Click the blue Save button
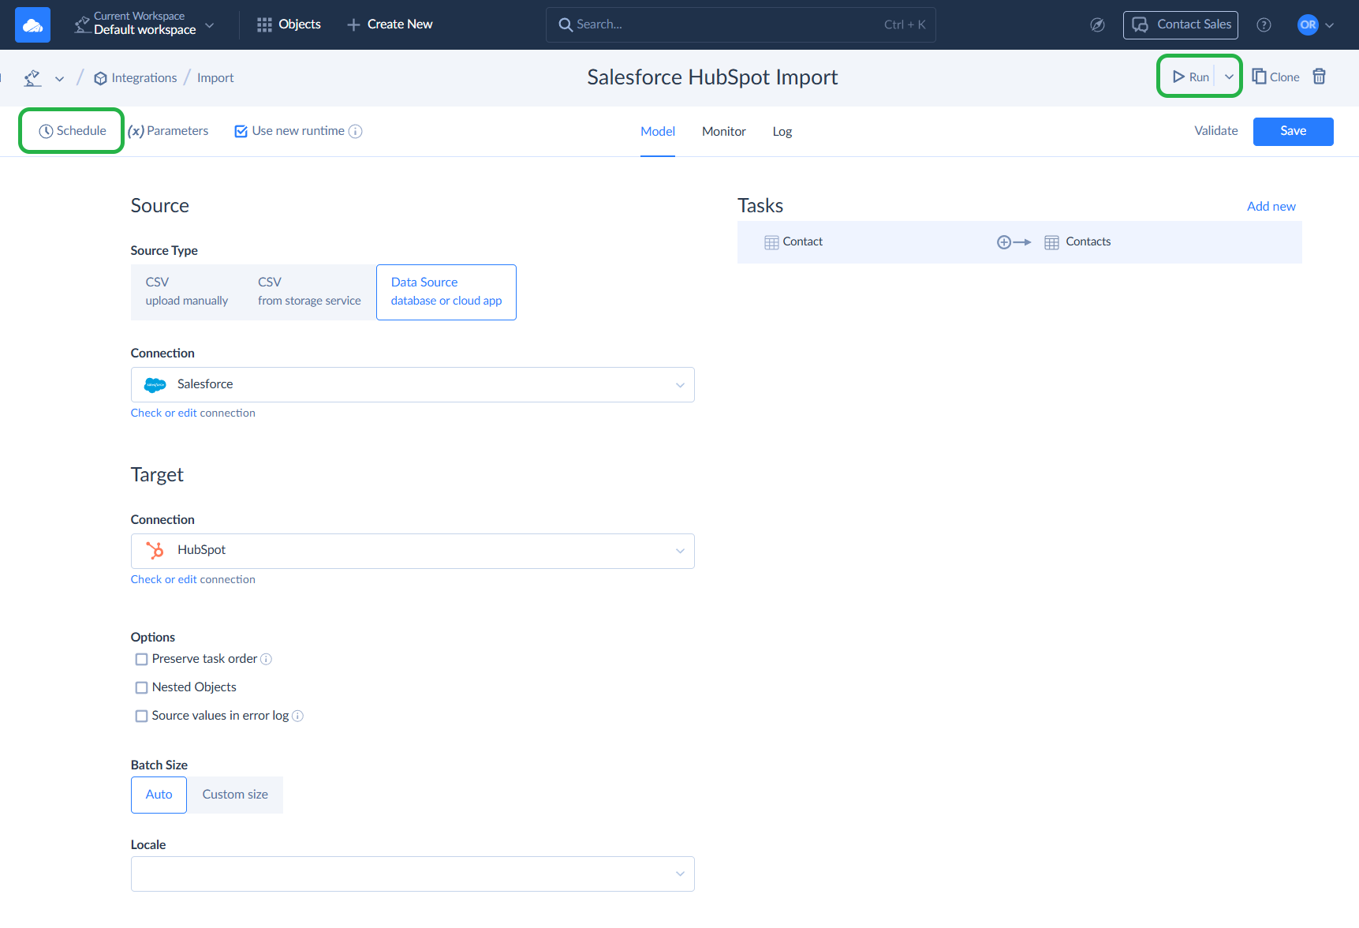1359x928 pixels. pos(1293,132)
